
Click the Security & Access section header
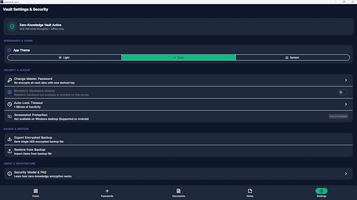click(x=17, y=70)
